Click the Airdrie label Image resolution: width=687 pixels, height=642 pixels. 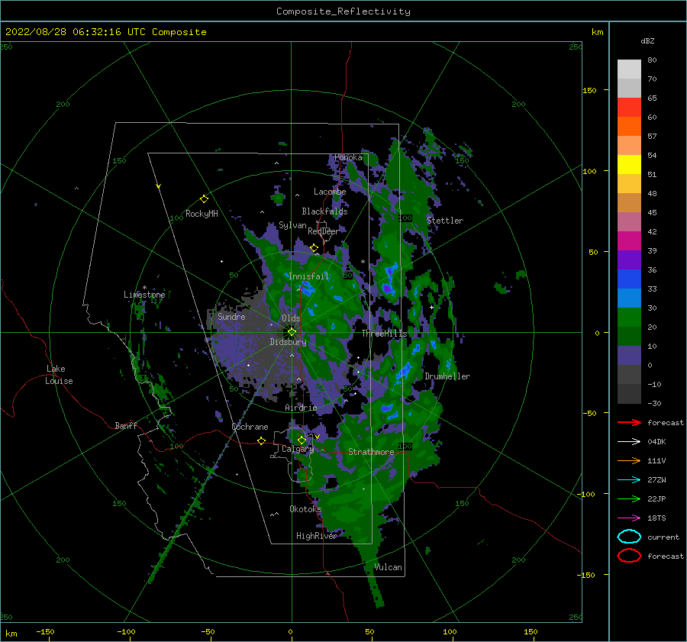[301, 408]
